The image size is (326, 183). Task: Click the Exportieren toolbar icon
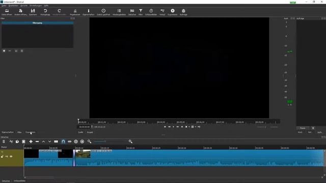(173, 12)
